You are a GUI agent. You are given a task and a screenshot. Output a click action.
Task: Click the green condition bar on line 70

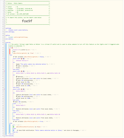[x=14, y=127]
